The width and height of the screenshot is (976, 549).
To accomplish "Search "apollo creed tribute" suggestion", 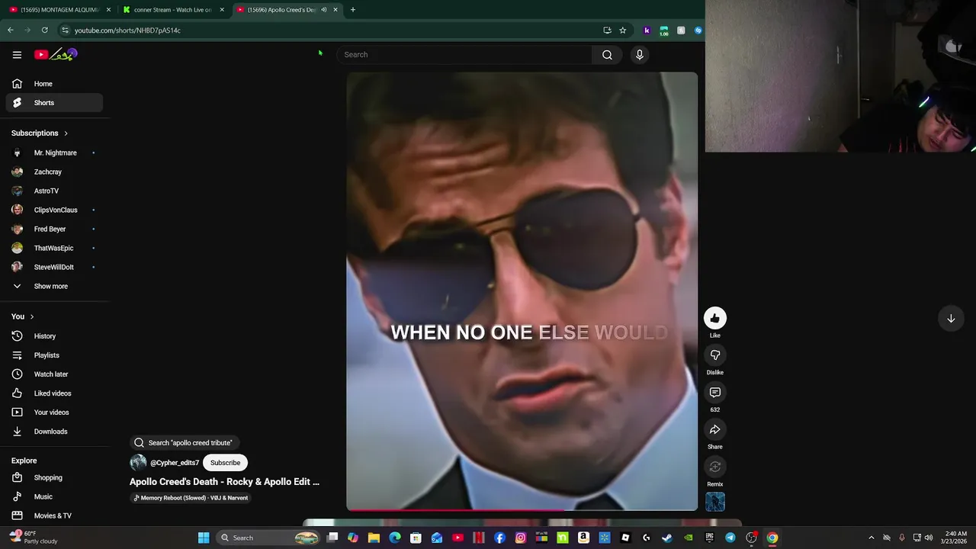I will coord(185,442).
